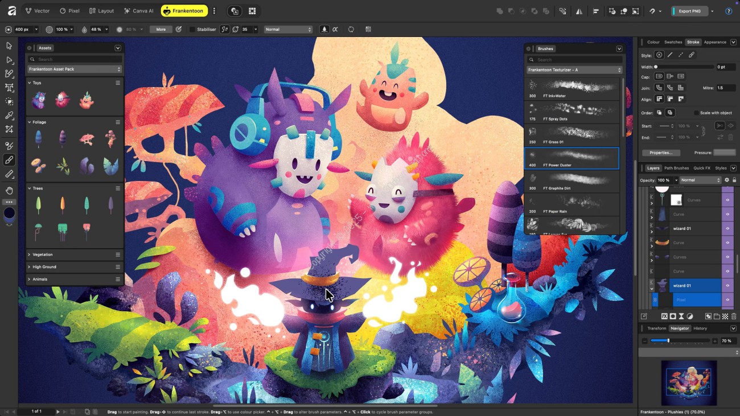
Task: Click the Export PNG button
Action: pos(689,11)
